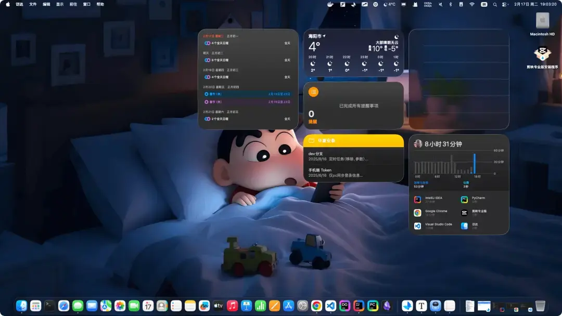Open the 帮助 menu
Viewport: 562px width, 316px height.
pos(100,5)
